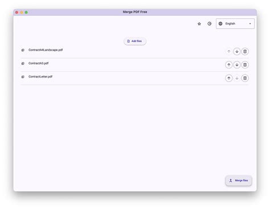Open the English language dropdown
This screenshot has width=270, height=209.
coord(235,23)
